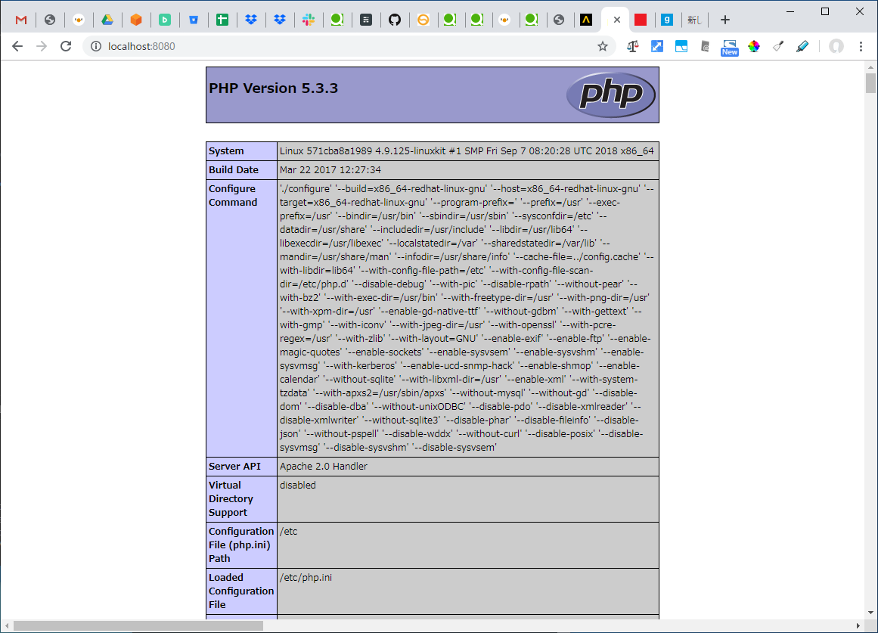Click the 'Configure Command' row label
Screen dimensions: 878x633
click(233, 196)
